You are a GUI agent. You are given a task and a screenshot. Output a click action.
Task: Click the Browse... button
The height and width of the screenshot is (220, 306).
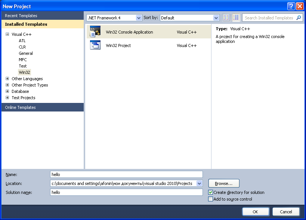(x=224, y=183)
